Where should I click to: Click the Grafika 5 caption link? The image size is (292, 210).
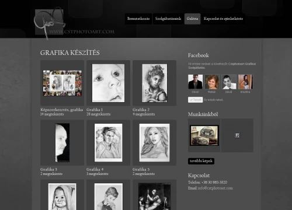tap(141, 169)
